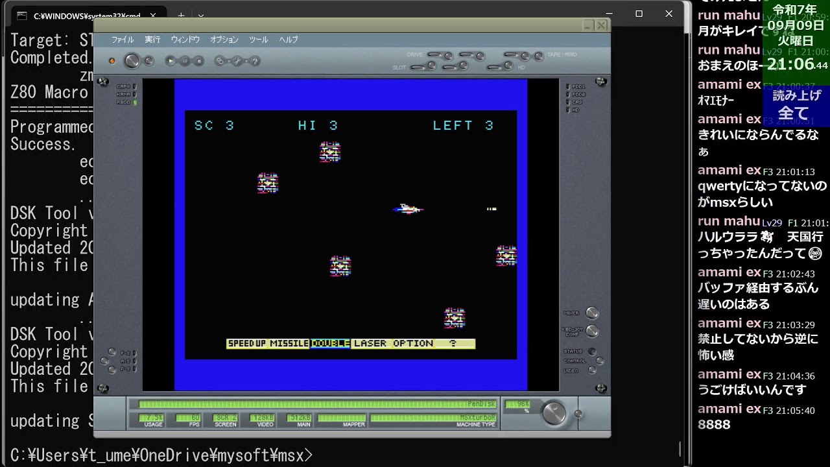
Task: Click the round eject button after first SLOT pill
Action: [x=432, y=65]
